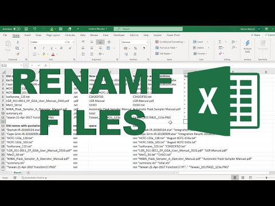Screen dimensions: 275x206
Task: Align text to the right
Action: [x=100, y=48]
